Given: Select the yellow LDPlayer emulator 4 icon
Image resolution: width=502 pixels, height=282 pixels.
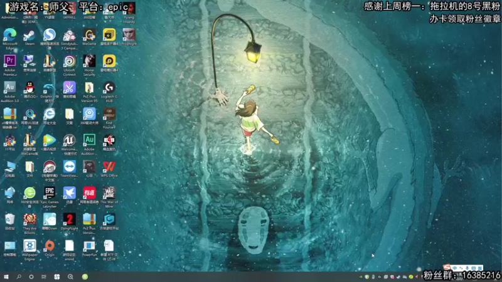Looking at the screenshot, I should tap(109, 61).
